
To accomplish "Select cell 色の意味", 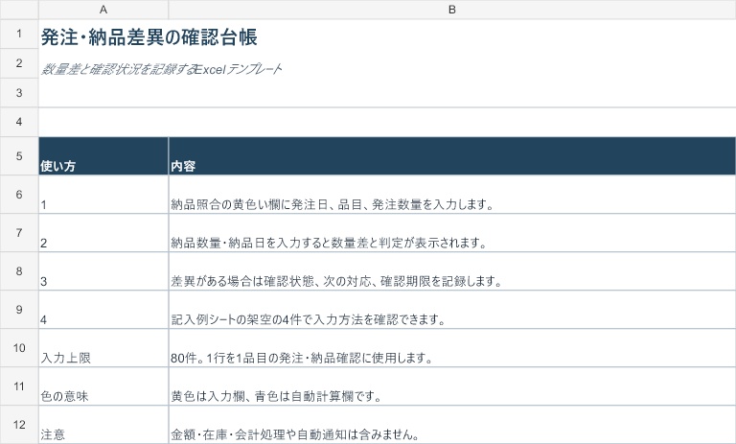I will coord(103,386).
